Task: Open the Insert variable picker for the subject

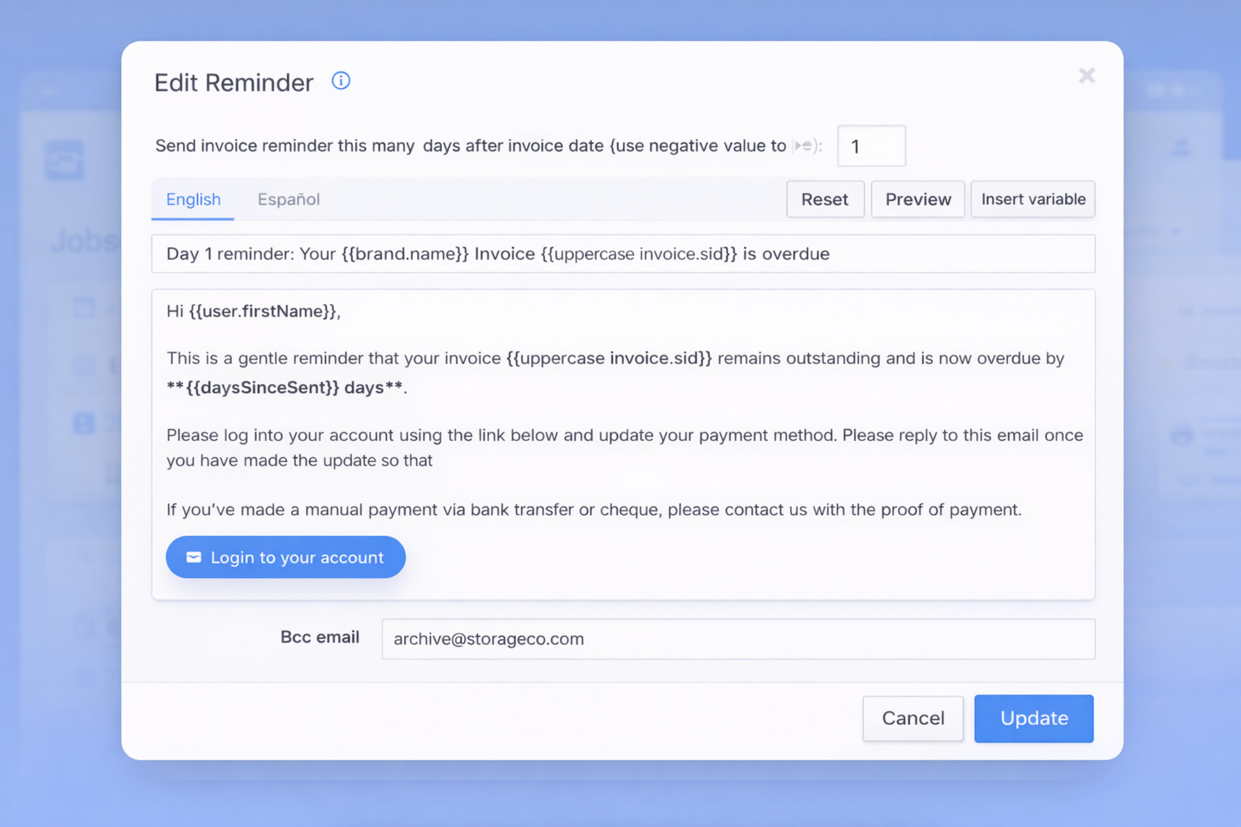Action: tap(1032, 199)
